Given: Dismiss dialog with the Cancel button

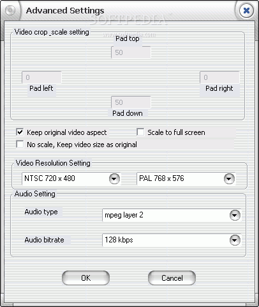Looking at the screenshot, I should point(172,278).
